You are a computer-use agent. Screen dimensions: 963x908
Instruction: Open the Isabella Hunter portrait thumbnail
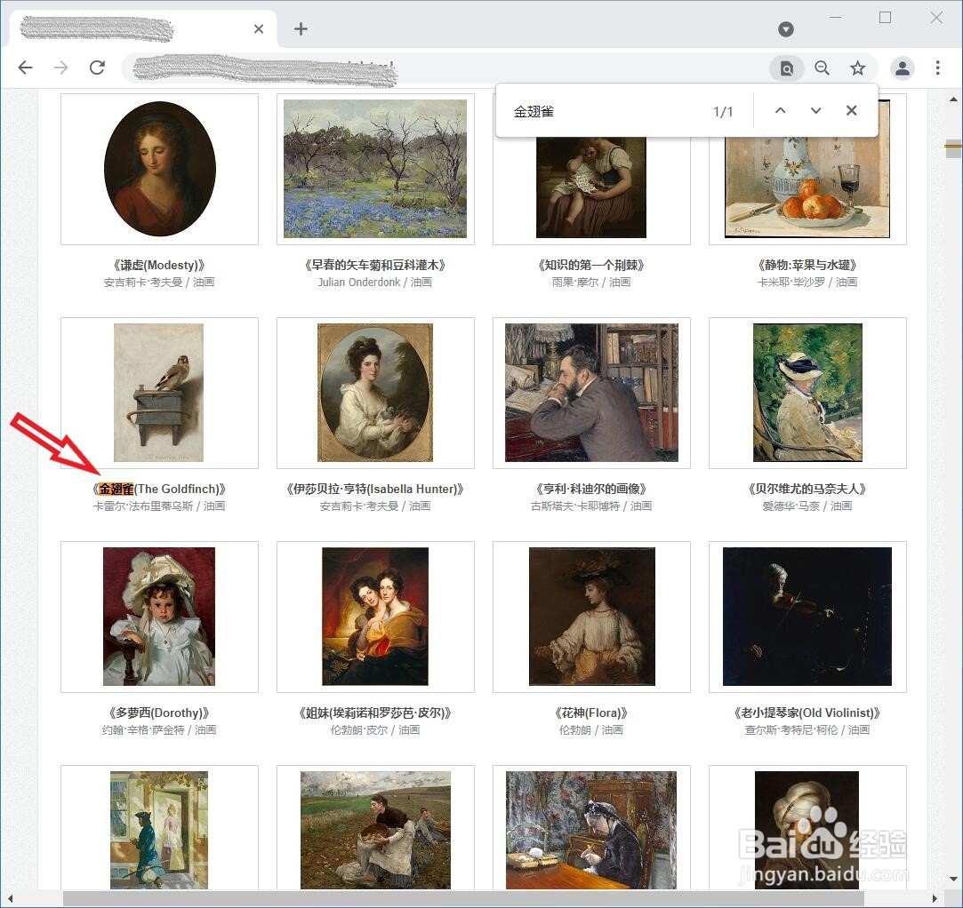point(375,393)
